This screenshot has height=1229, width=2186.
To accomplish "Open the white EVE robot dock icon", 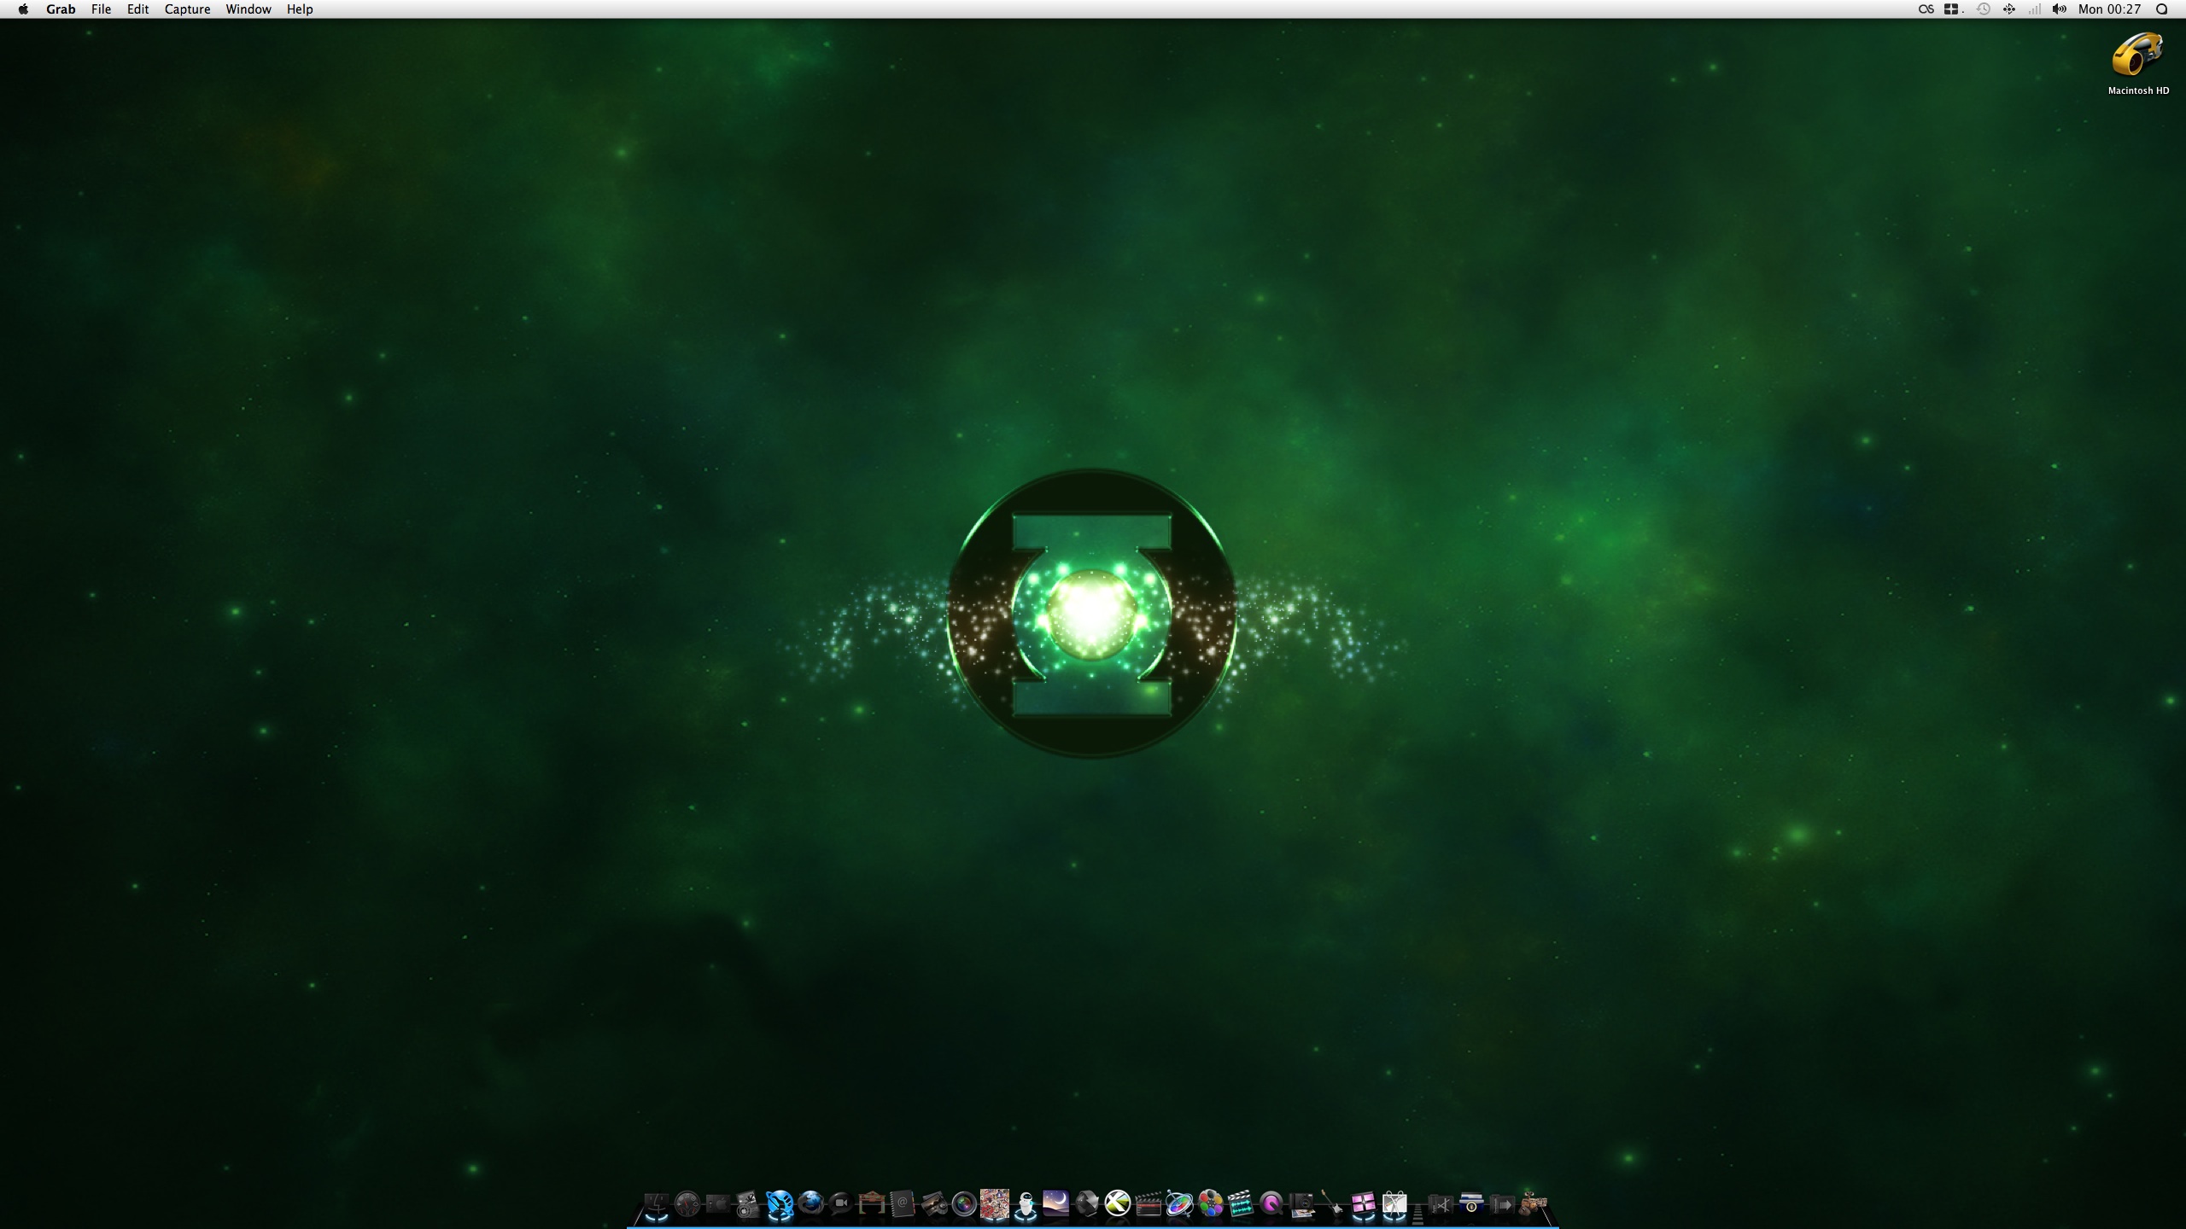I will point(1026,1204).
